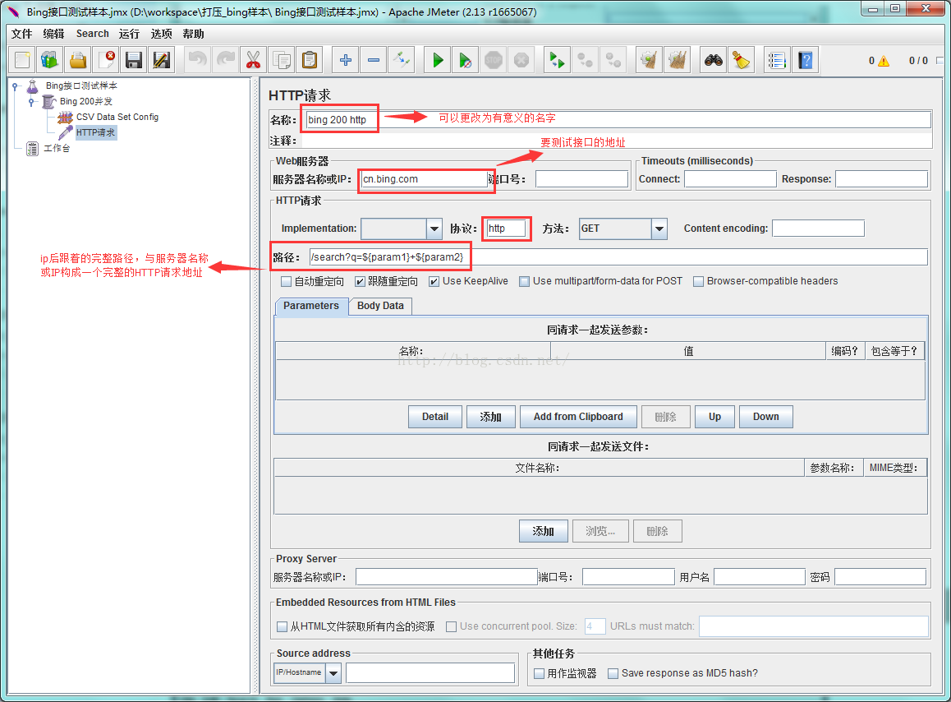Select the 工作台 tree item
The width and height of the screenshot is (951, 702).
[57, 148]
